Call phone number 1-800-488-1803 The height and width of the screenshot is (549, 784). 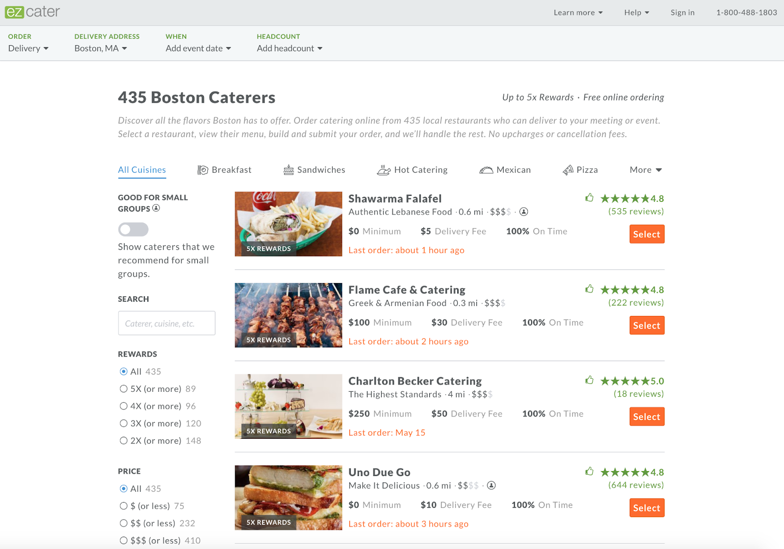[x=747, y=13]
